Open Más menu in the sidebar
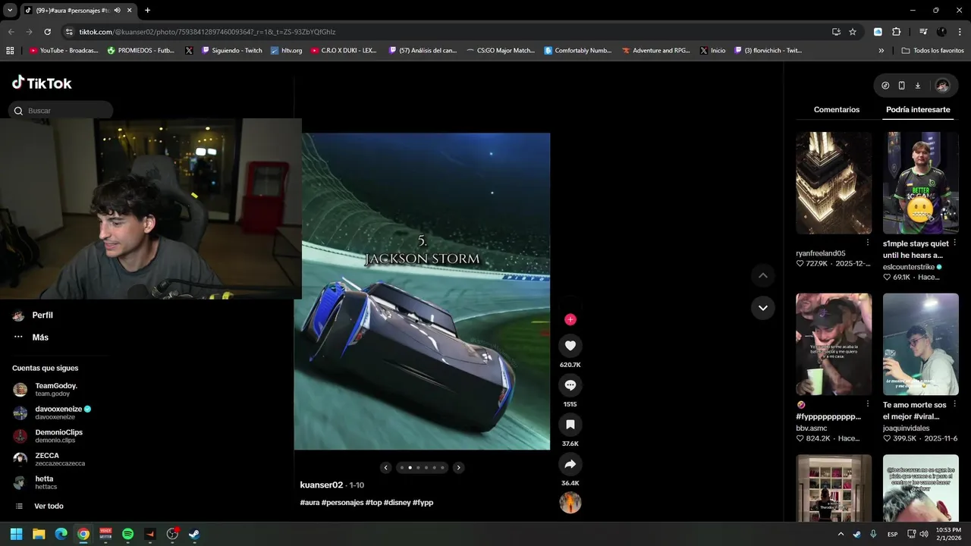971x546 pixels. pos(30,337)
